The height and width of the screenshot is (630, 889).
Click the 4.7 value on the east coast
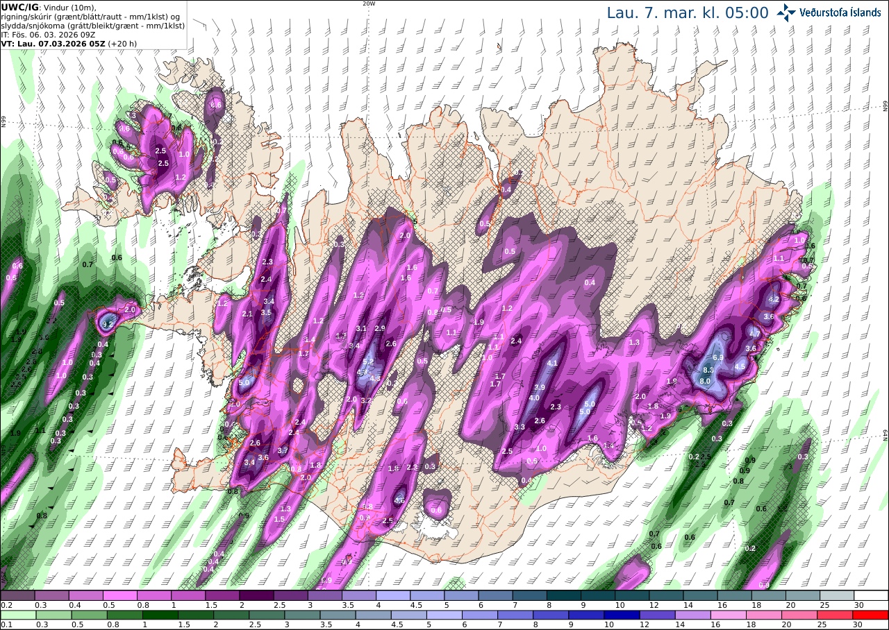click(x=755, y=333)
